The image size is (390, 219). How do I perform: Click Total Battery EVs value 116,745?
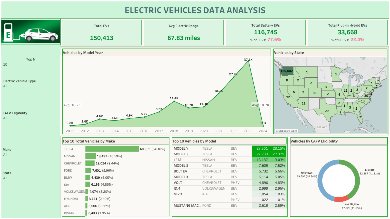(266, 32)
